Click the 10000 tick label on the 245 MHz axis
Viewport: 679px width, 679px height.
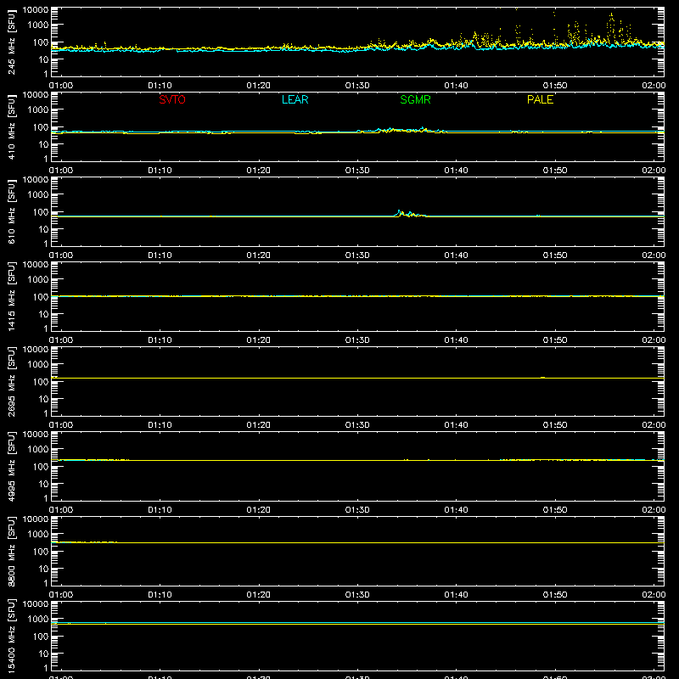pos(36,10)
